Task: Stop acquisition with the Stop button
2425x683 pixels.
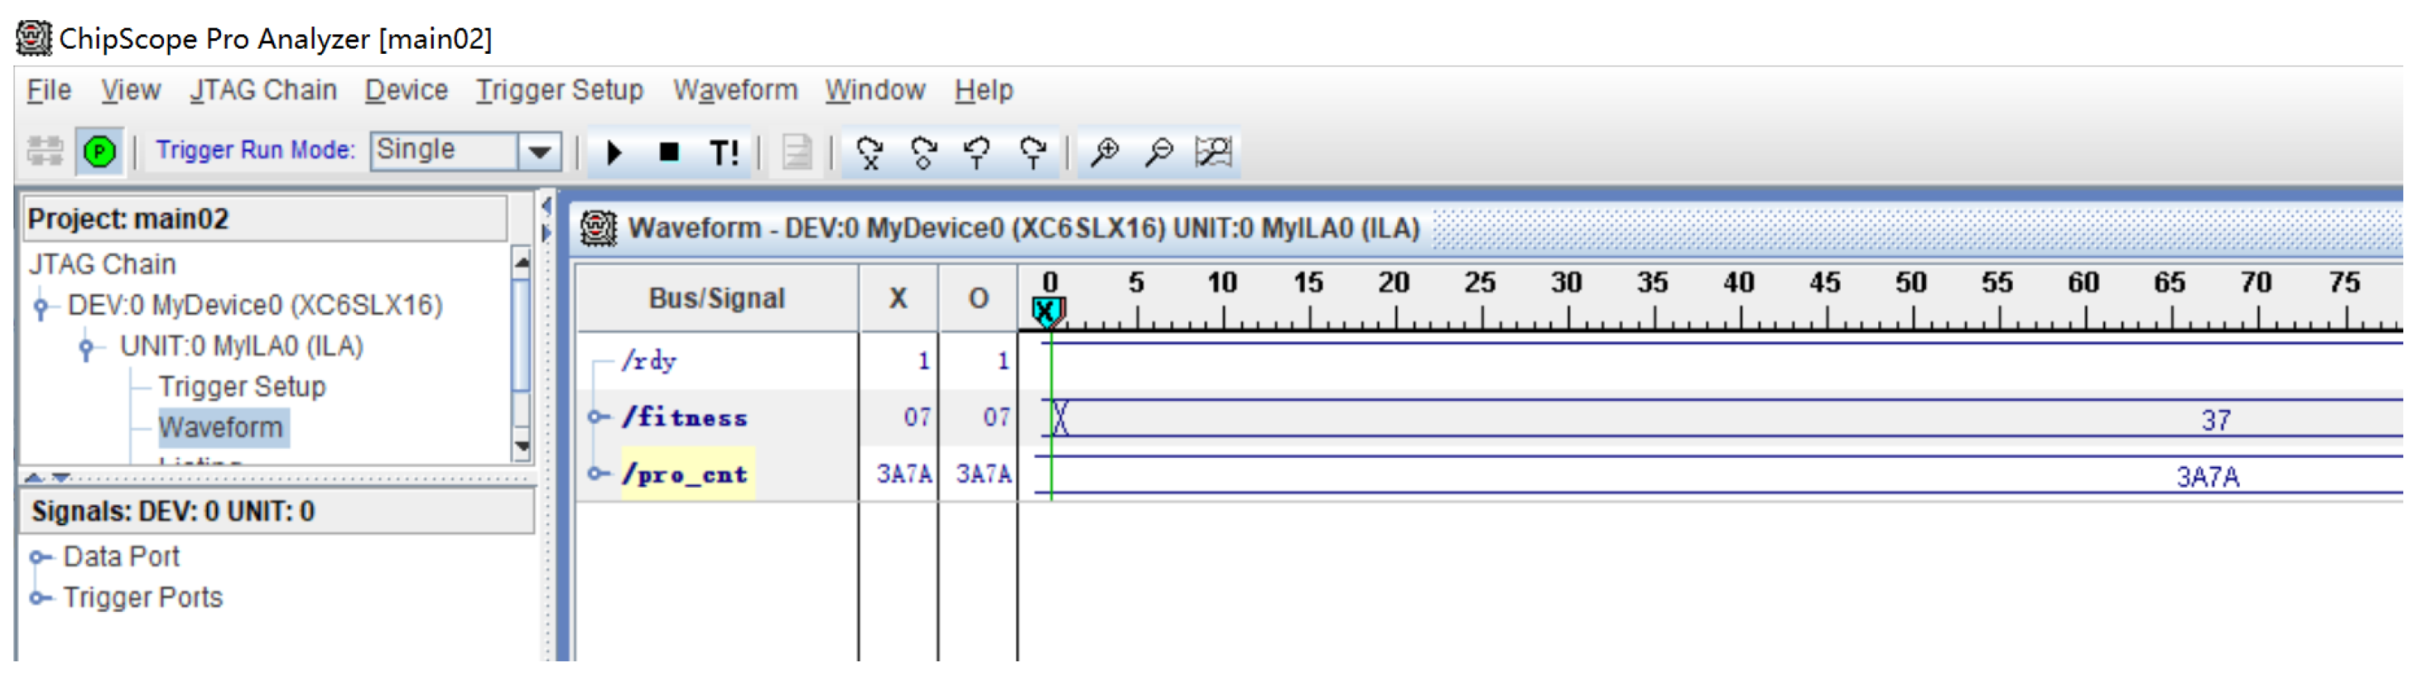Action: coord(669,152)
